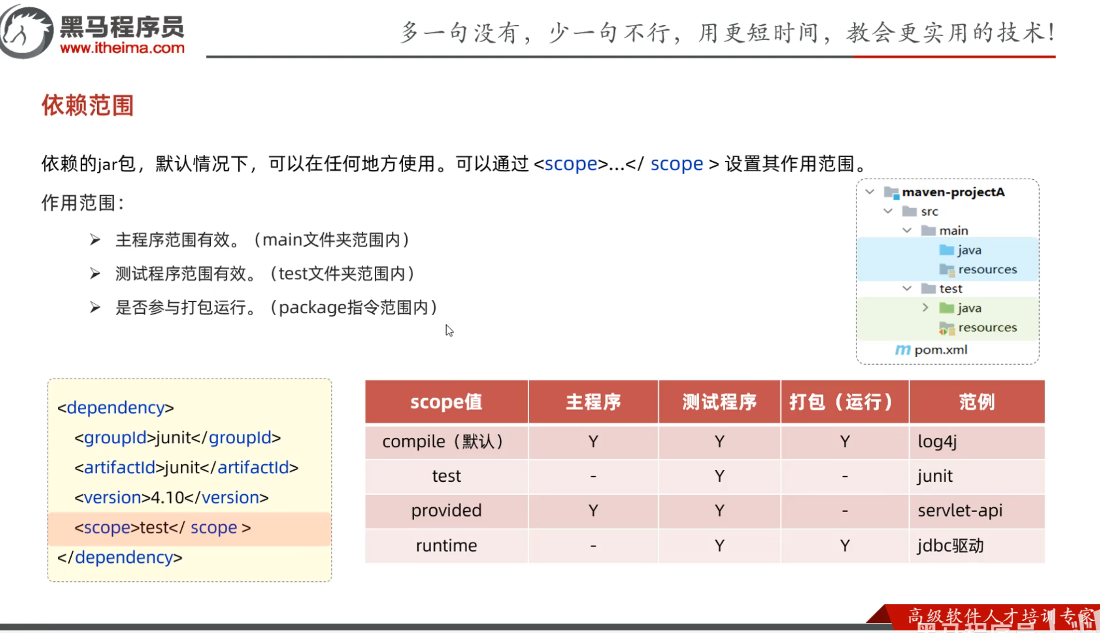
Task: Click the opening <dependency> tag line
Action: pyautogui.click(x=116, y=407)
